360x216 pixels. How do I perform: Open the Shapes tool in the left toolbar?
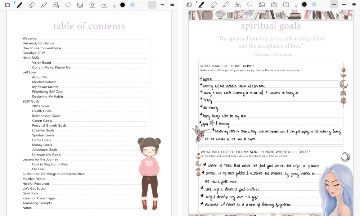[56, 5]
